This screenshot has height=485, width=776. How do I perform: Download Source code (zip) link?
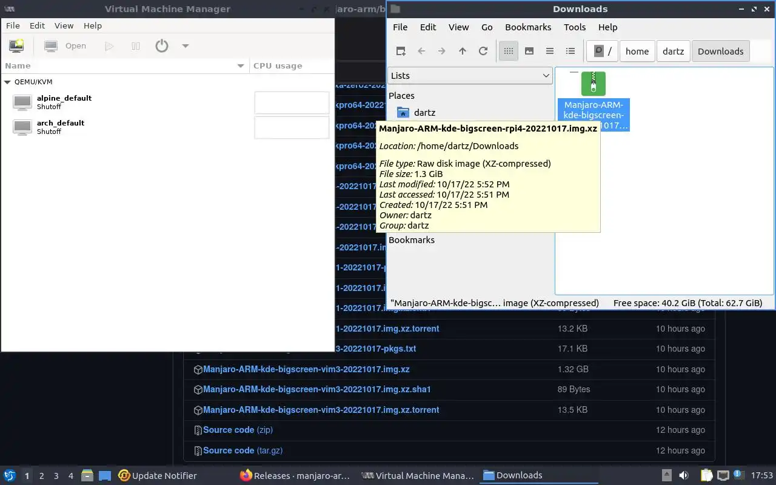tap(238, 430)
